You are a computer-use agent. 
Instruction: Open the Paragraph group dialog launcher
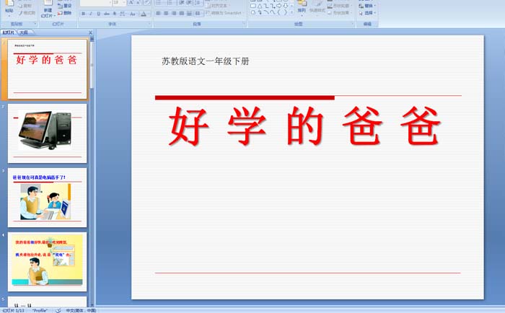244,24
